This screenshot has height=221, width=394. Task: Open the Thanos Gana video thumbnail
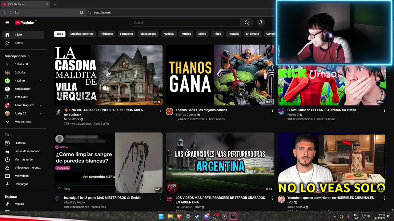[x=220, y=75]
